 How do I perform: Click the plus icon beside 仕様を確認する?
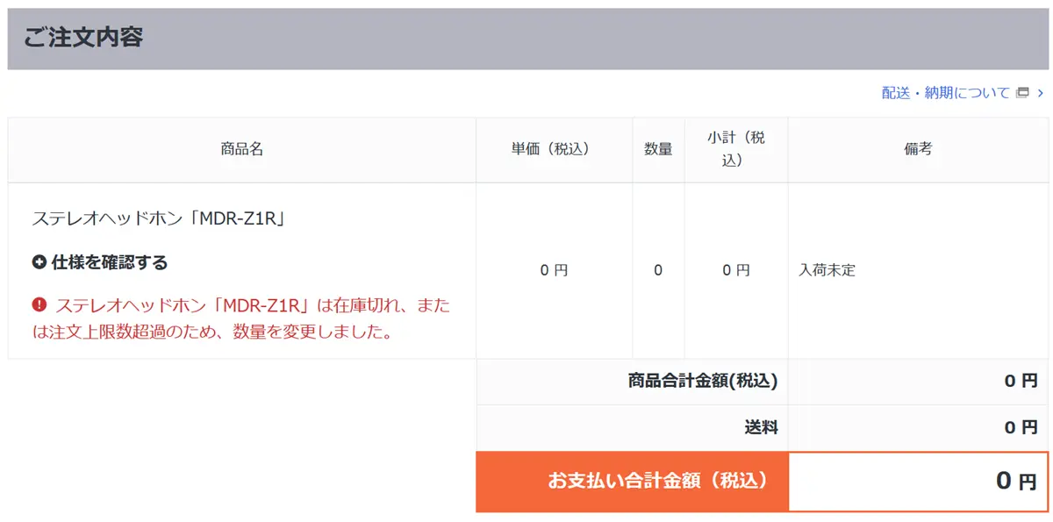click(x=39, y=262)
